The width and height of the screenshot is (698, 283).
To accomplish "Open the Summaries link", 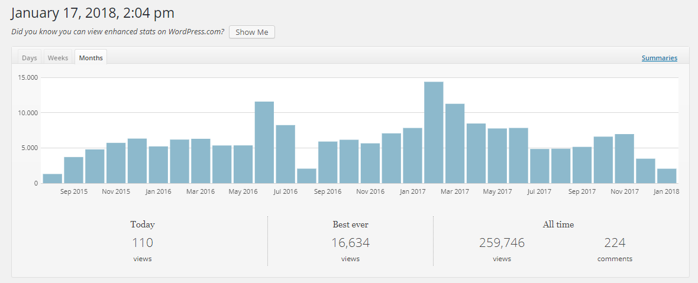I will point(660,58).
